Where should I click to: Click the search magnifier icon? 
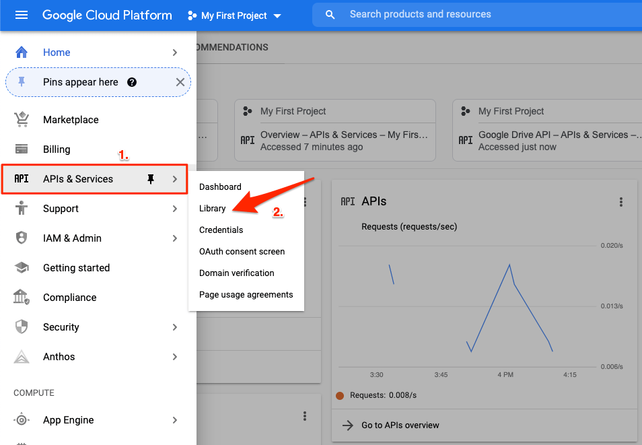point(330,15)
